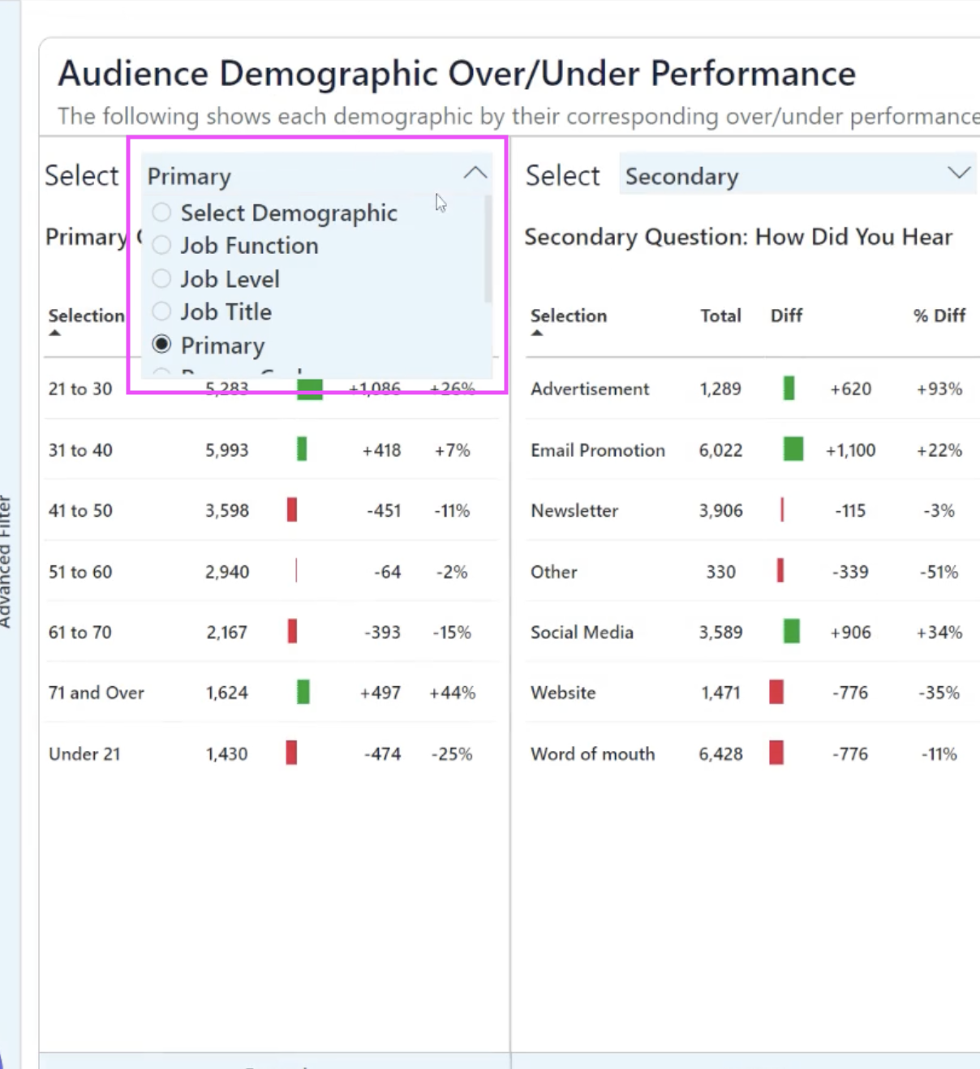Pick the Select Demographic radio option
Viewport: 980px width, 1069px height.
[162, 213]
